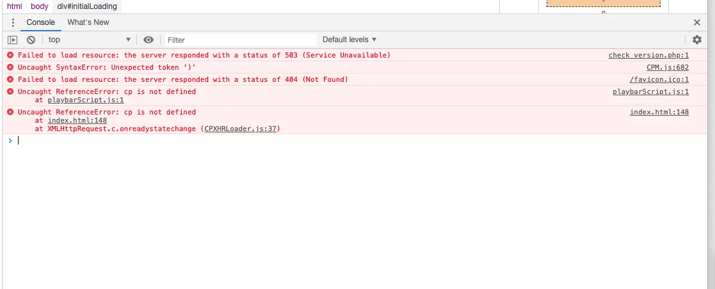Viewport: 715px width, 289px height.
Task: Switch to the What's New tab
Action: tap(88, 22)
